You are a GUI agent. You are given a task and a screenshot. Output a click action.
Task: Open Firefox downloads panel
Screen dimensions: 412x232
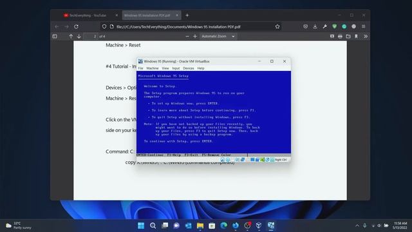click(x=315, y=26)
